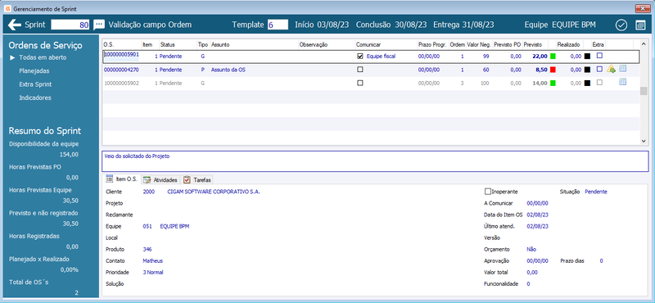Select OS number 100000005902

[121, 84]
